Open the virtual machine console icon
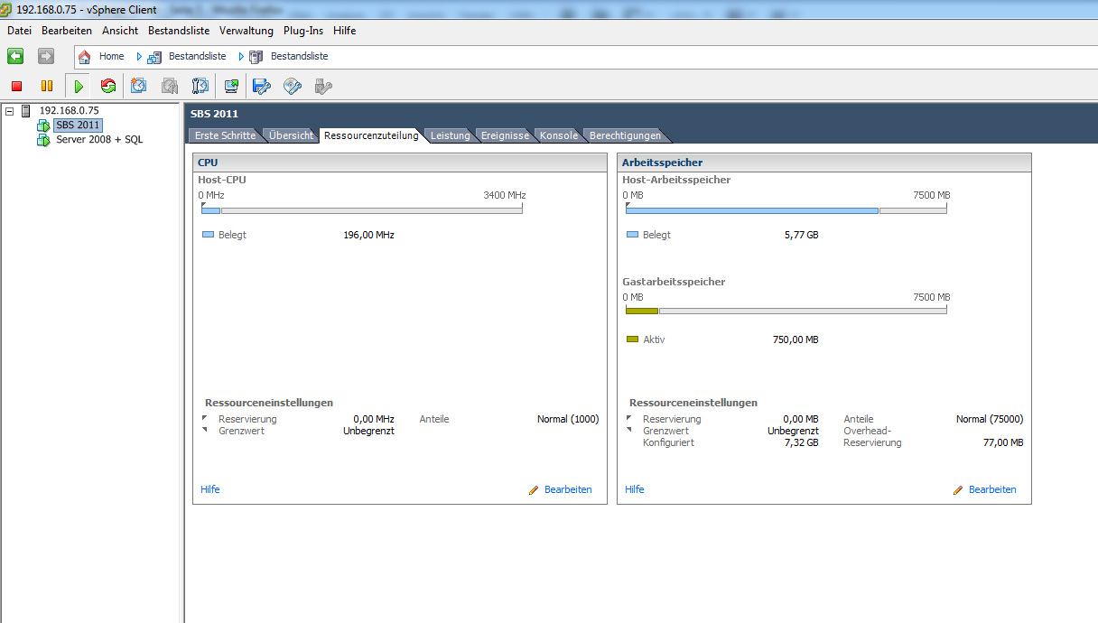This screenshot has height=623, width=1098. tap(231, 86)
